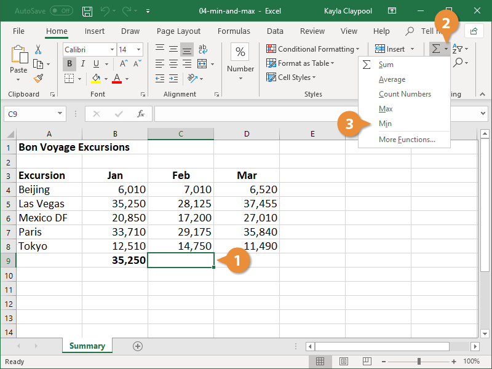
Task: Save the workbook
Action: pos(87,11)
